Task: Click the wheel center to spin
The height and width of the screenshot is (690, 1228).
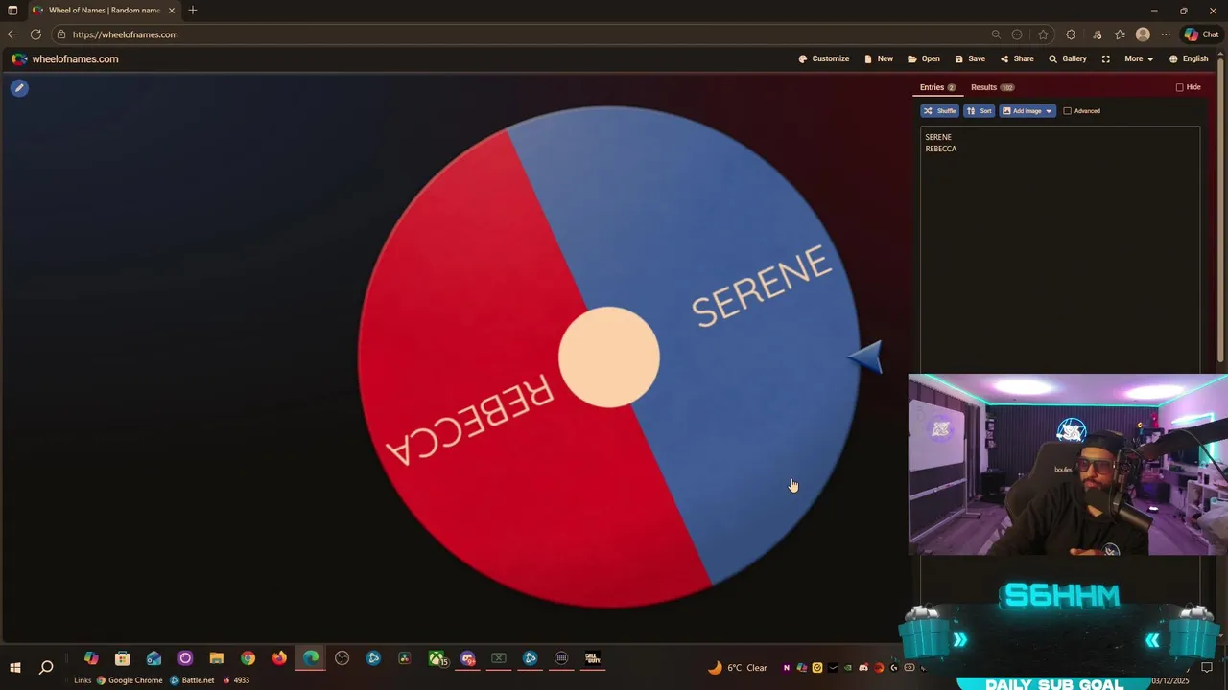Action: click(x=609, y=356)
